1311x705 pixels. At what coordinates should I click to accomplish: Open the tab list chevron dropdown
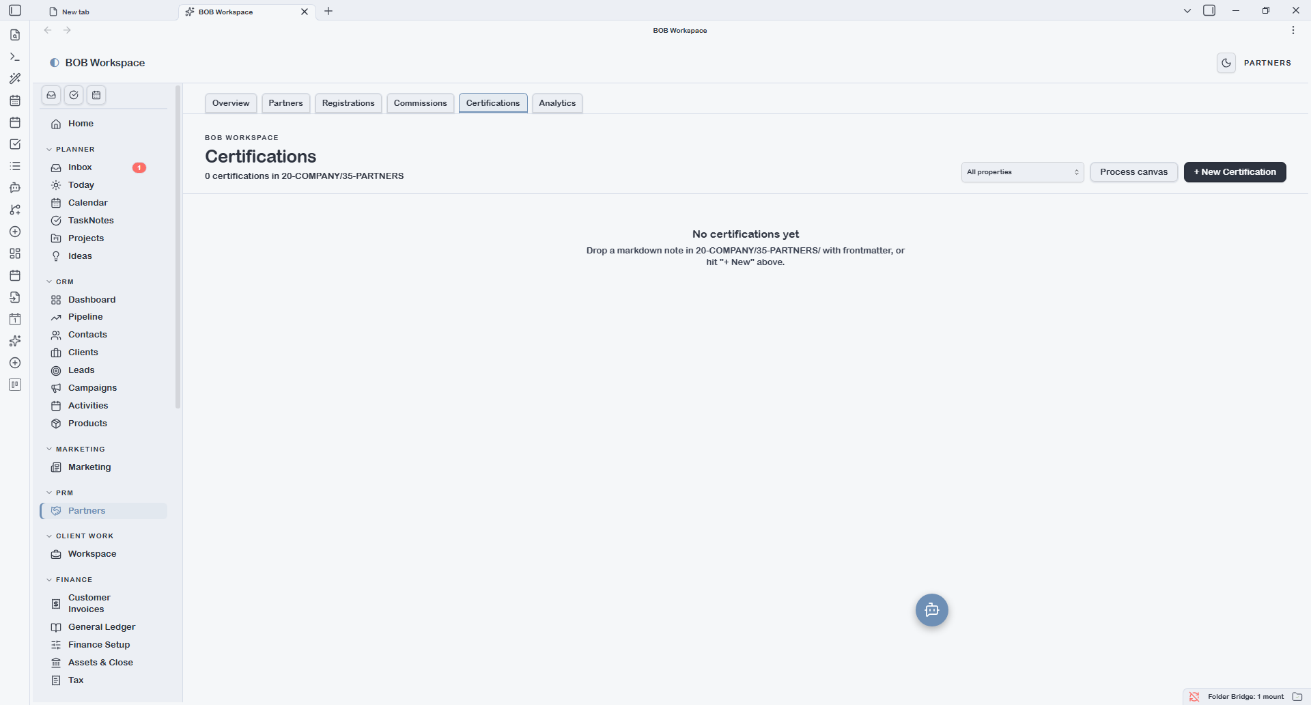tap(1187, 10)
